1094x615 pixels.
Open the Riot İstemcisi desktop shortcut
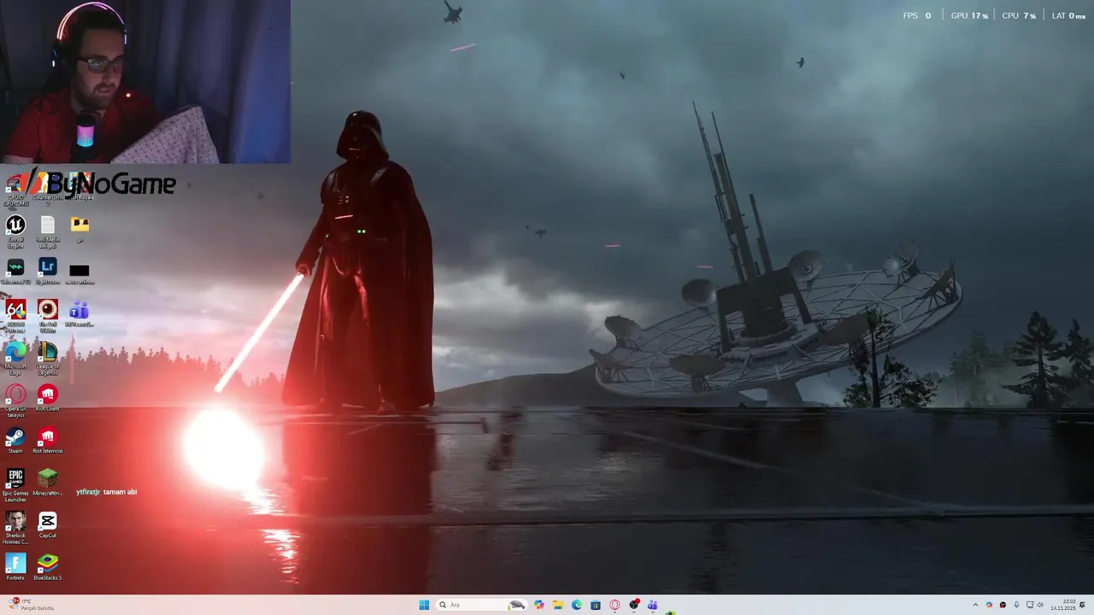48,441
